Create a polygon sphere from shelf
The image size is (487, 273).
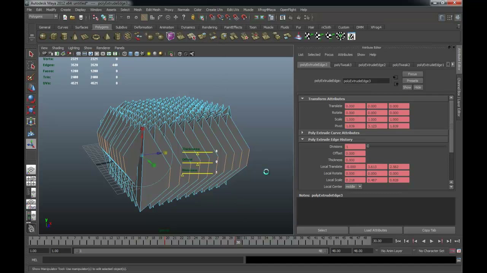point(43,36)
